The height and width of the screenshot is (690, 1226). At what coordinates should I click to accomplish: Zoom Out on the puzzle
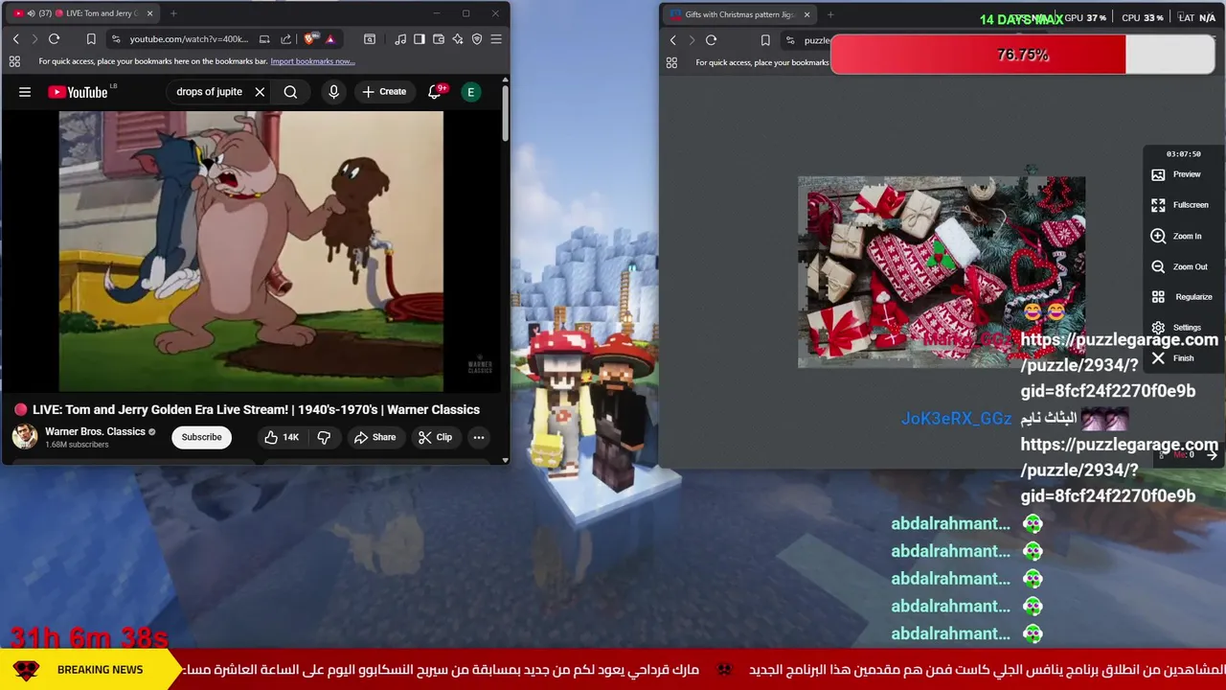click(x=1179, y=266)
